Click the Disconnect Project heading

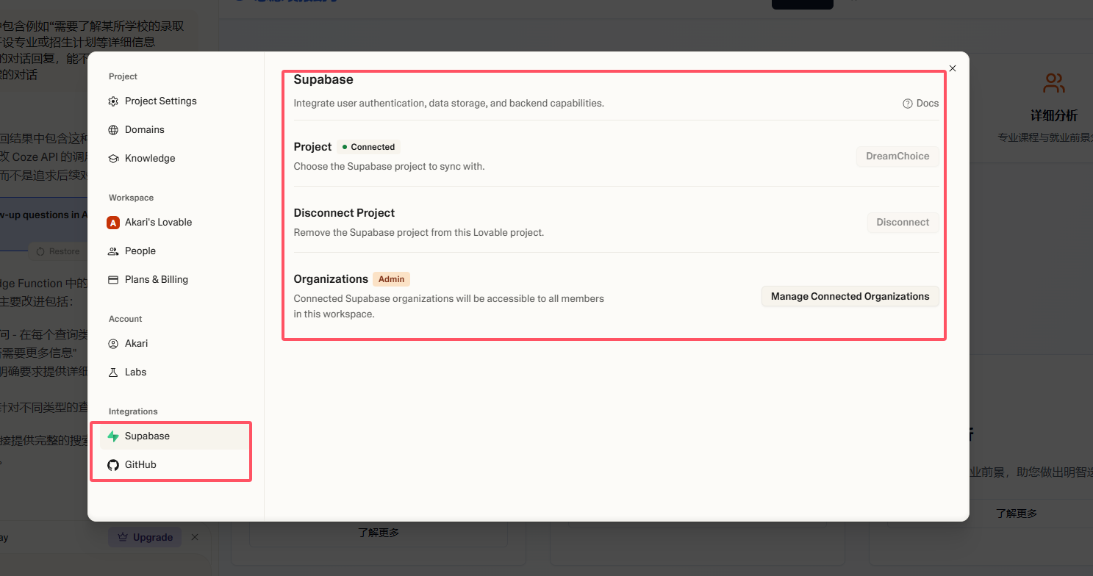(x=344, y=213)
